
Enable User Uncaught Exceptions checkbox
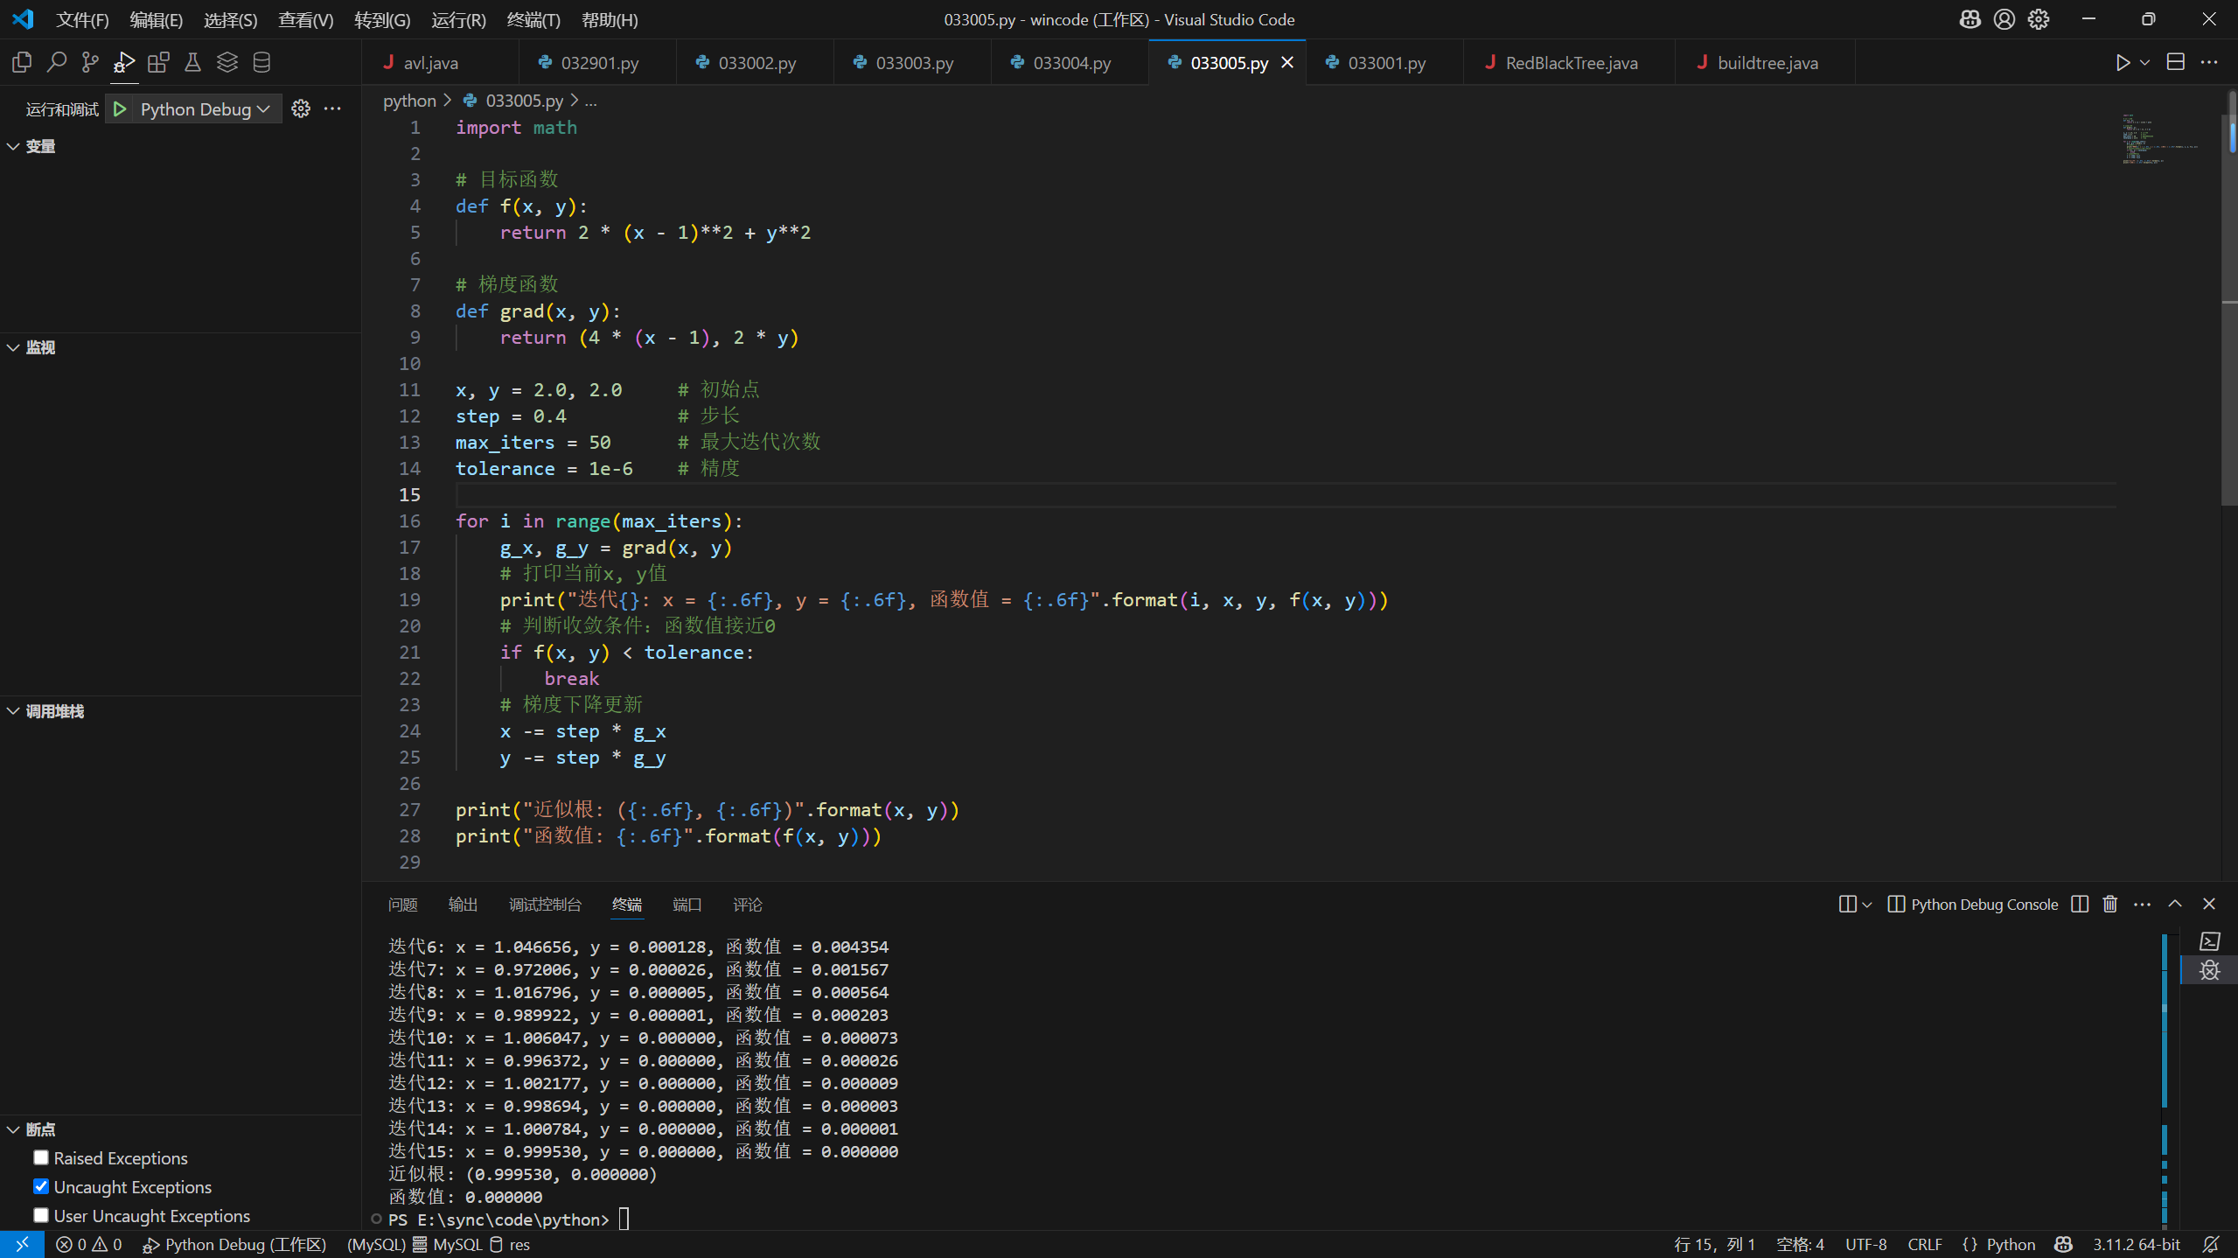pyautogui.click(x=41, y=1215)
